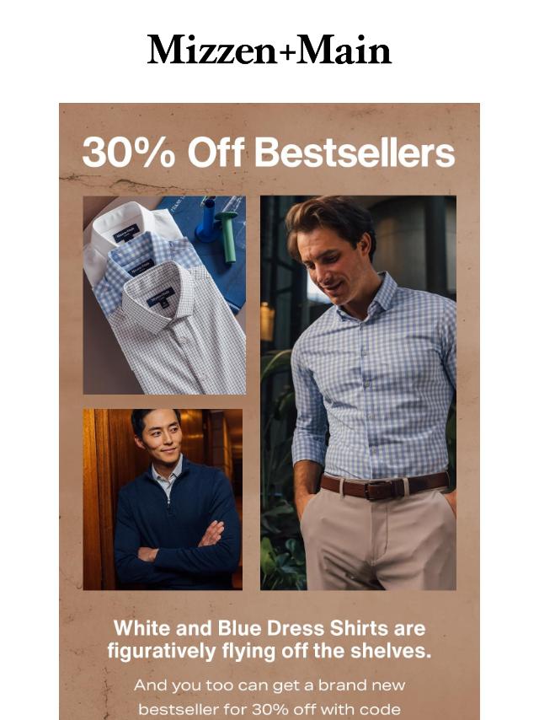
Task: Open the navy quarter-zip sweater photo
Action: coord(163,499)
